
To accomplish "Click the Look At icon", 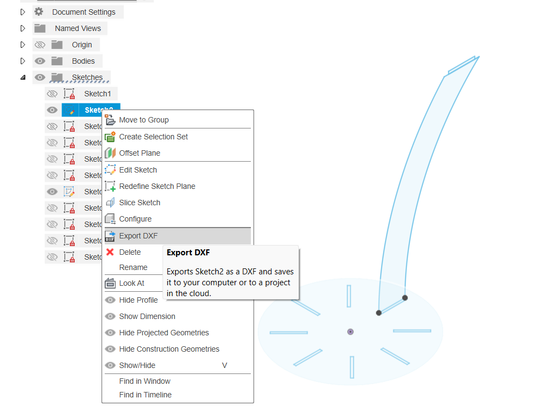I will tap(110, 283).
